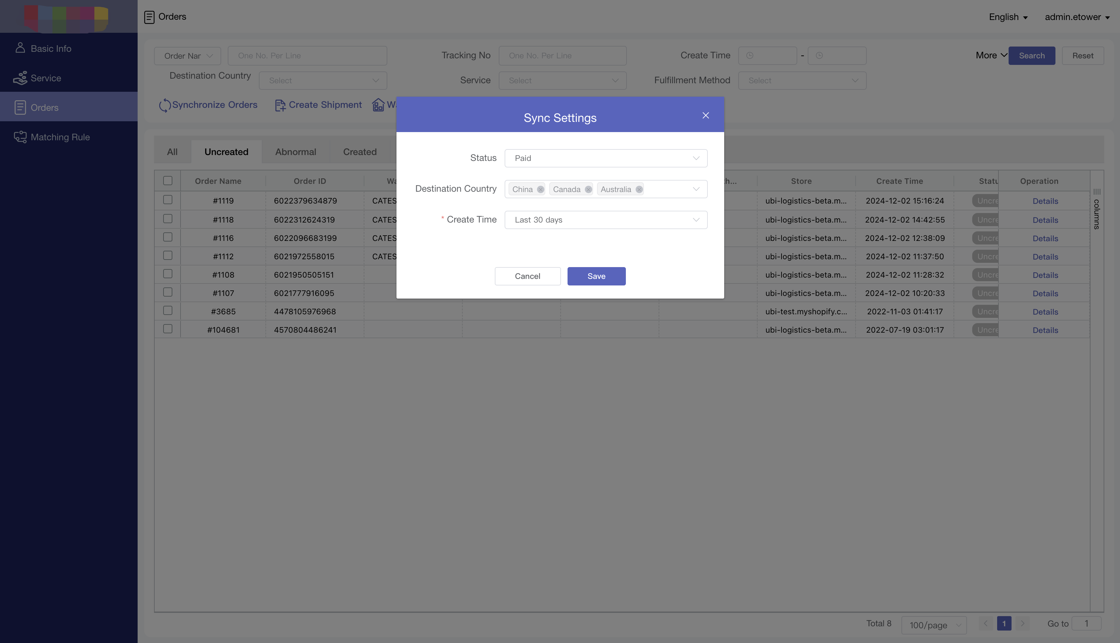Close the Sync Settings dialog
This screenshot has width=1120, height=643.
click(x=705, y=115)
